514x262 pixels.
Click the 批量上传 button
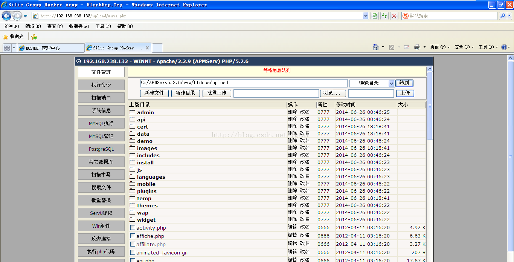pos(217,93)
